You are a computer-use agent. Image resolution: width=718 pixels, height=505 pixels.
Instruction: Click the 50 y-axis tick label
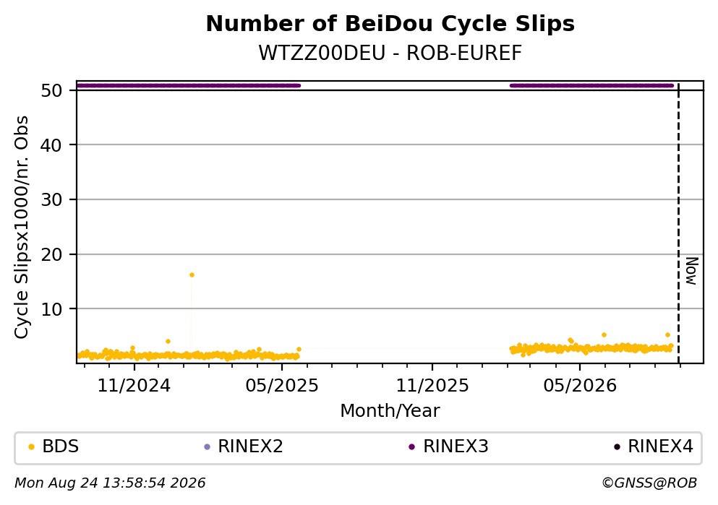(x=51, y=90)
